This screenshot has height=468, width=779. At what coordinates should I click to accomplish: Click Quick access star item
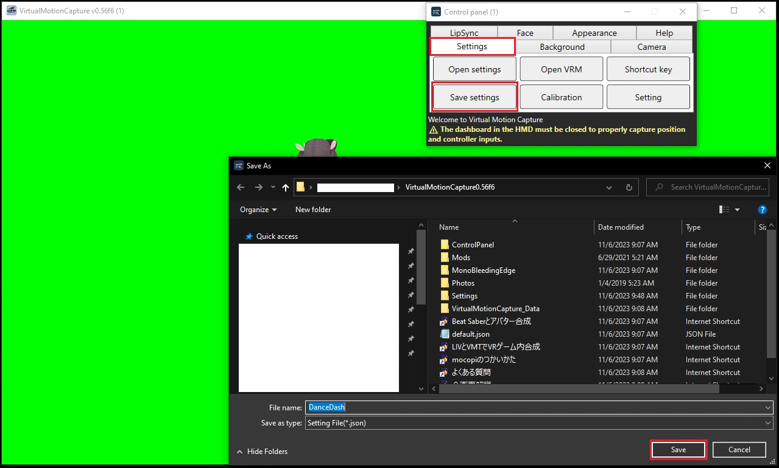point(272,236)
